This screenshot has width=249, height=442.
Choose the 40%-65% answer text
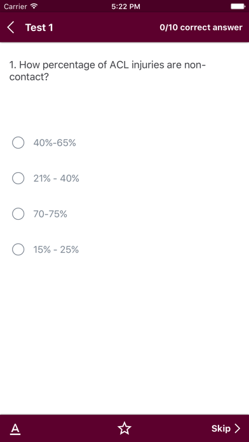coord(55,143)
